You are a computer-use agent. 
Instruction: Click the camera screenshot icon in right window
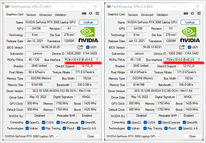(186, 13)
